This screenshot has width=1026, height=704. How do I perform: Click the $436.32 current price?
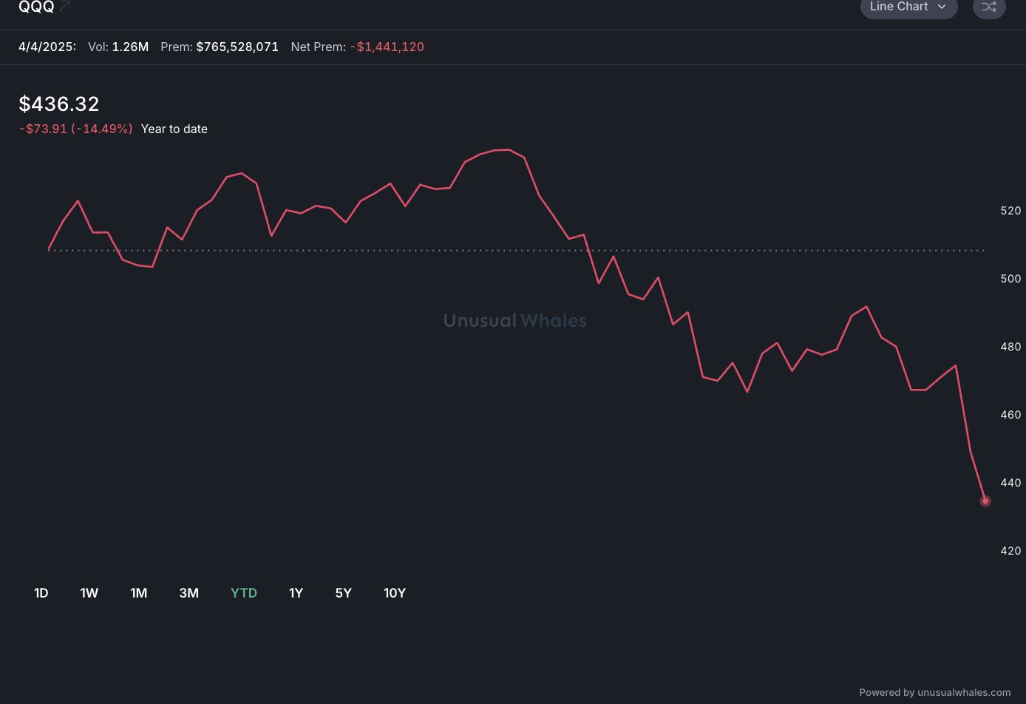[x=59, y=104]
